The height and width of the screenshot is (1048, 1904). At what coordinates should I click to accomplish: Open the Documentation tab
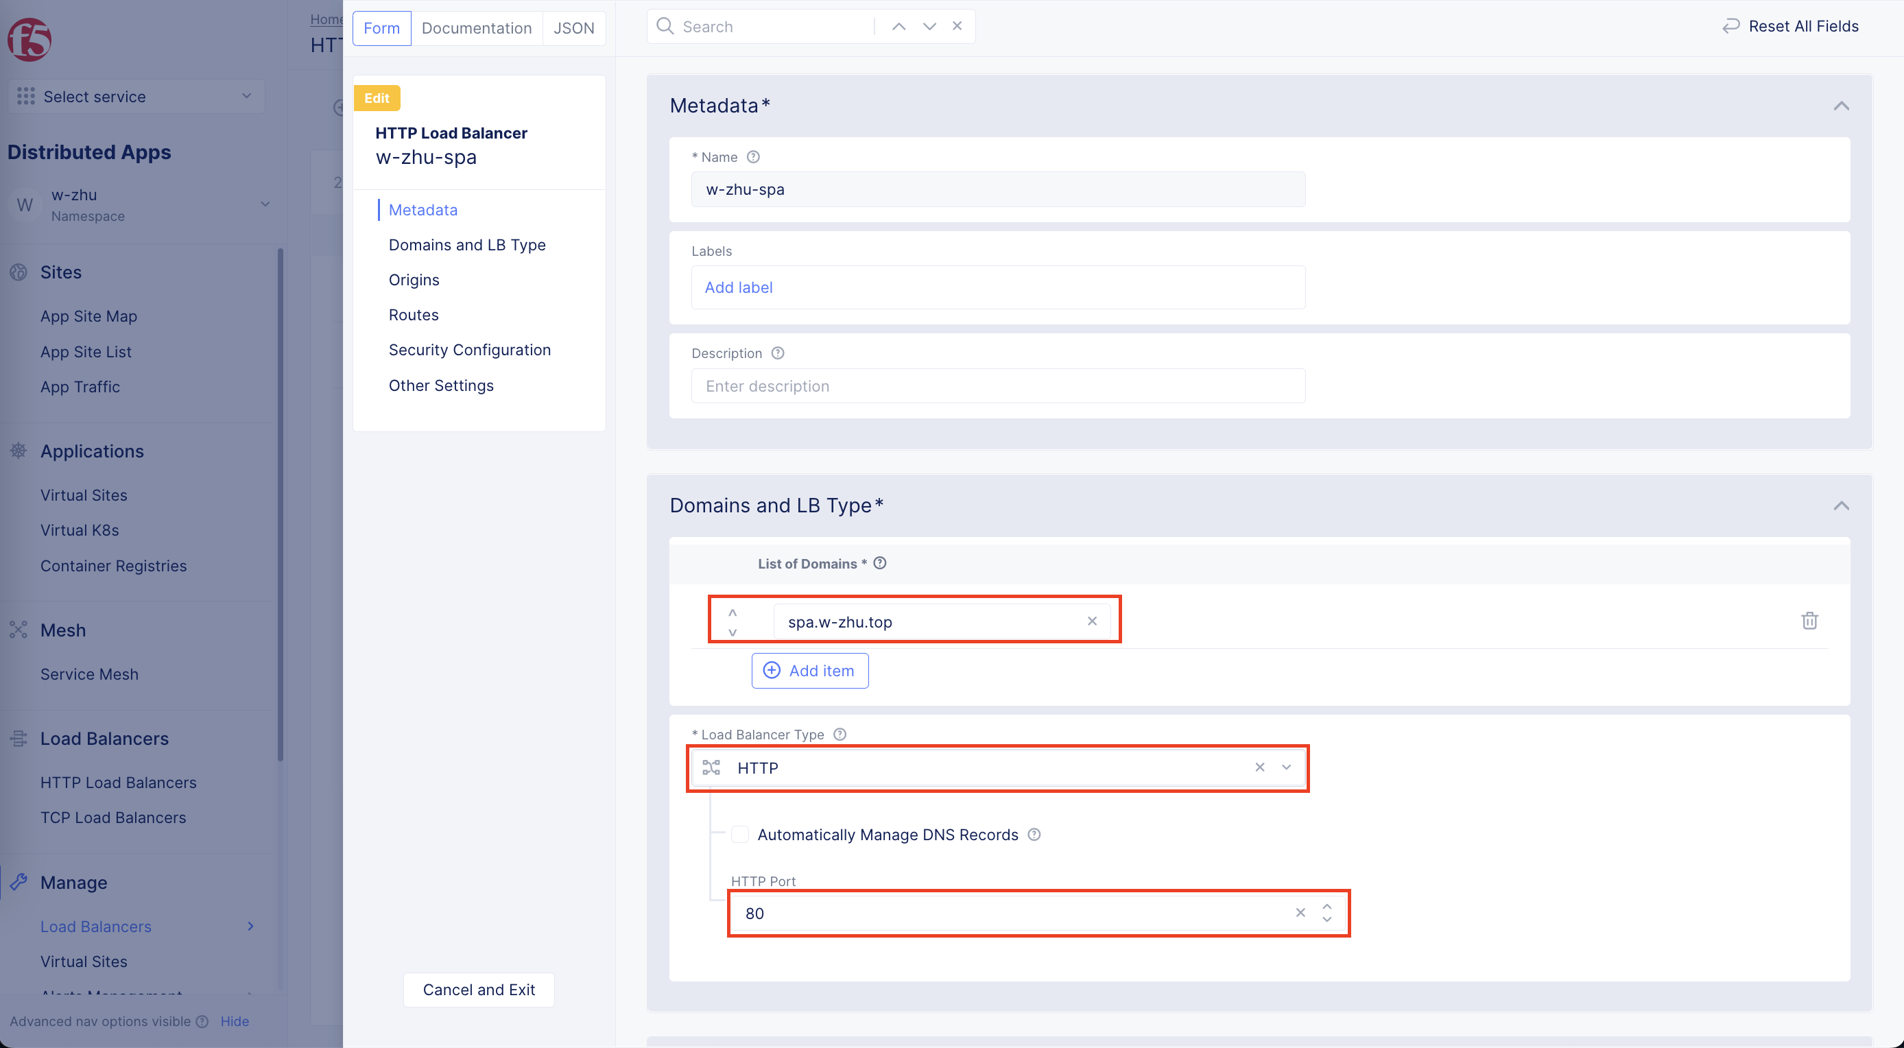pyautogui.click(x=476, y=28)
